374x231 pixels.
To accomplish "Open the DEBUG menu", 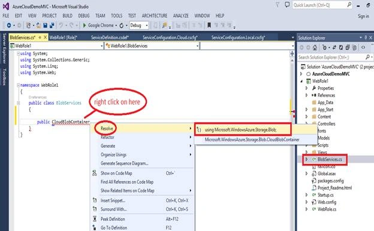I will coord(84,16).
